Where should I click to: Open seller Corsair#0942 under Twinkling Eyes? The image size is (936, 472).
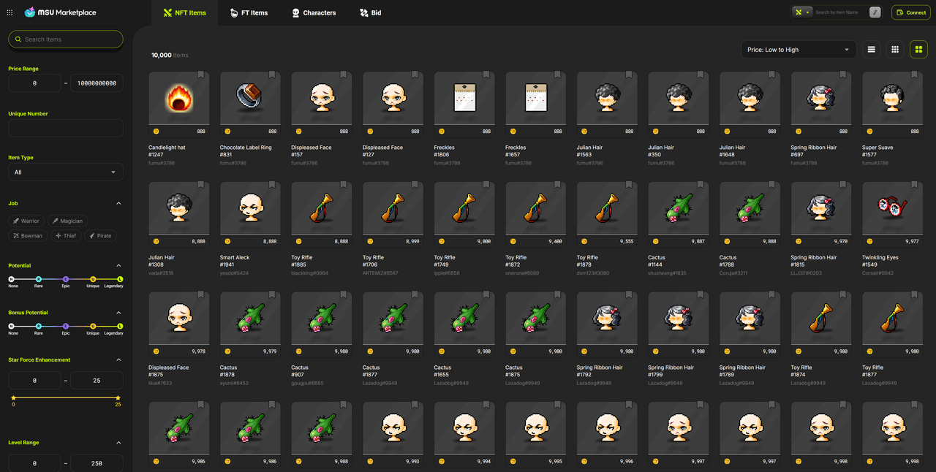[x=877, y=273]
